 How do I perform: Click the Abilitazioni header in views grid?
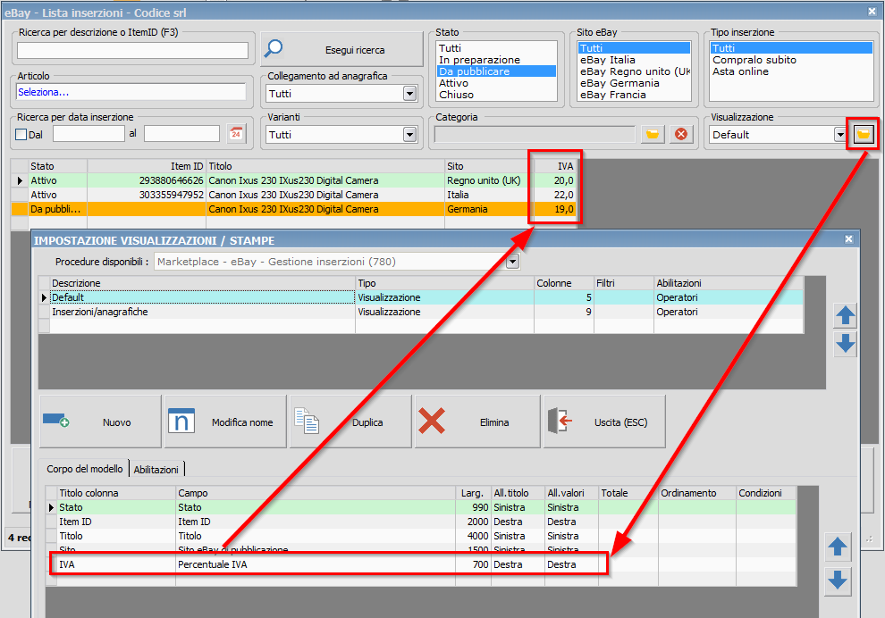point(728,283)
